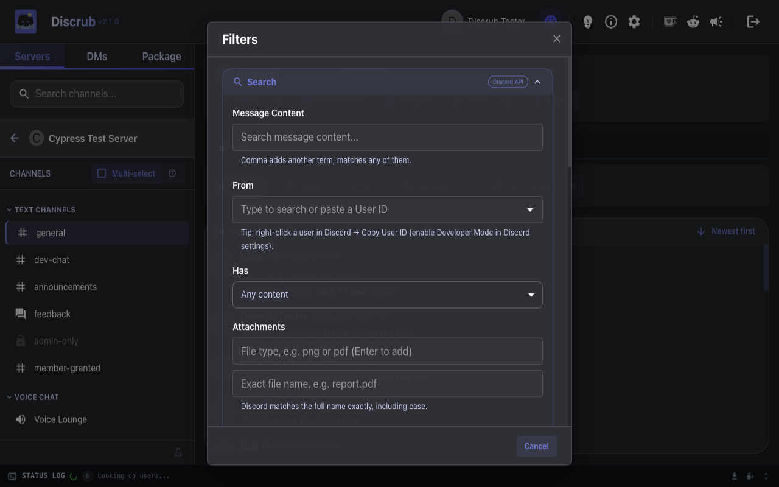The height and width of the screenshot is (487, 779).
Task: Open the info circle icon
Action: (x=610, y=22)
